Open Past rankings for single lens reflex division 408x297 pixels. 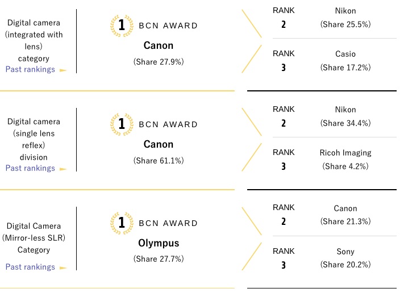(30, 168)
